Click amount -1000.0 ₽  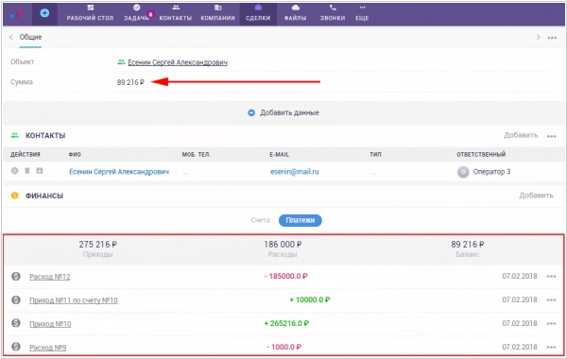(x=284, y=347)
